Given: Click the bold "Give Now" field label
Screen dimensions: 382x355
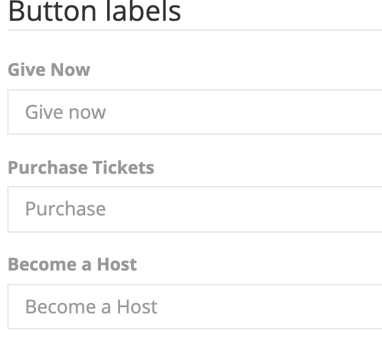Looking at the screenshot, I should click(x=49, y=70).
